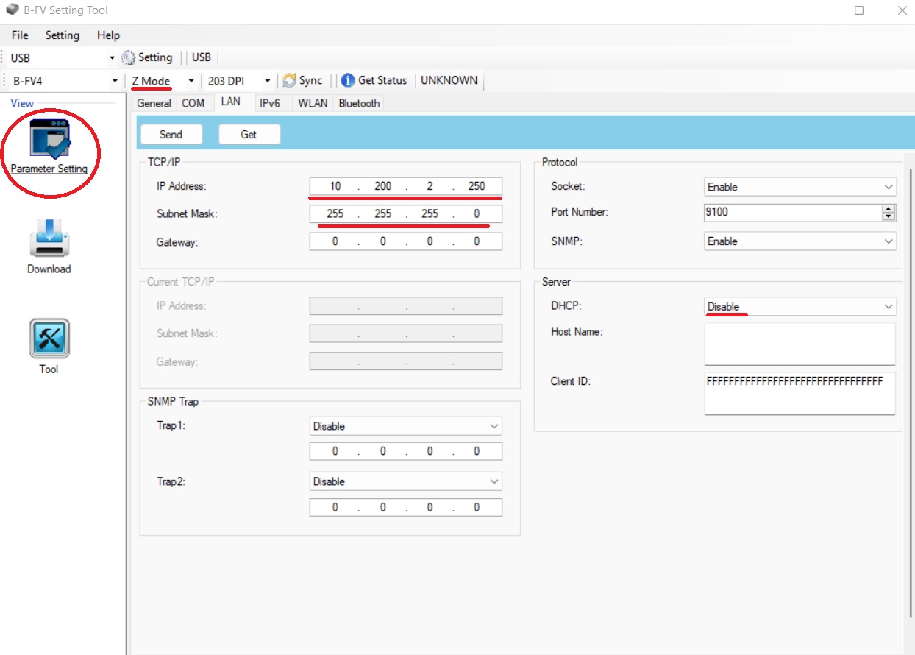Switch to the Bluetooth tab
Image resolution: width=915 pixels, height=655 pixels.
click(359, 103)
